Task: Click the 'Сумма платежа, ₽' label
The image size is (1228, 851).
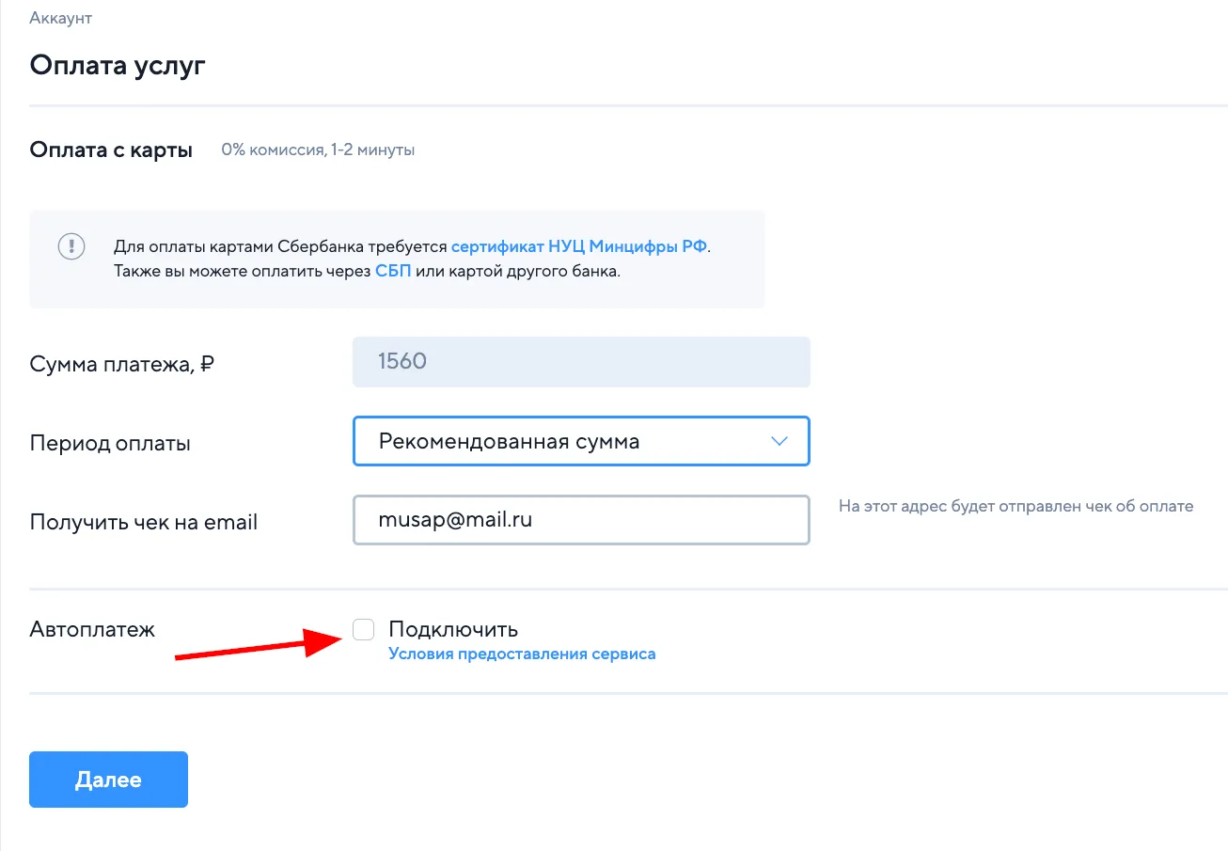Action: [122, 363]
